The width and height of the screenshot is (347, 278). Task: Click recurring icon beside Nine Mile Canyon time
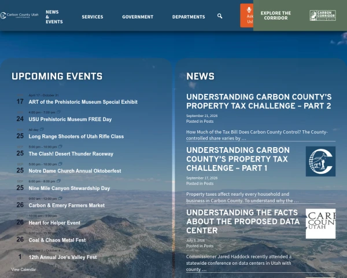pos(58,181)
